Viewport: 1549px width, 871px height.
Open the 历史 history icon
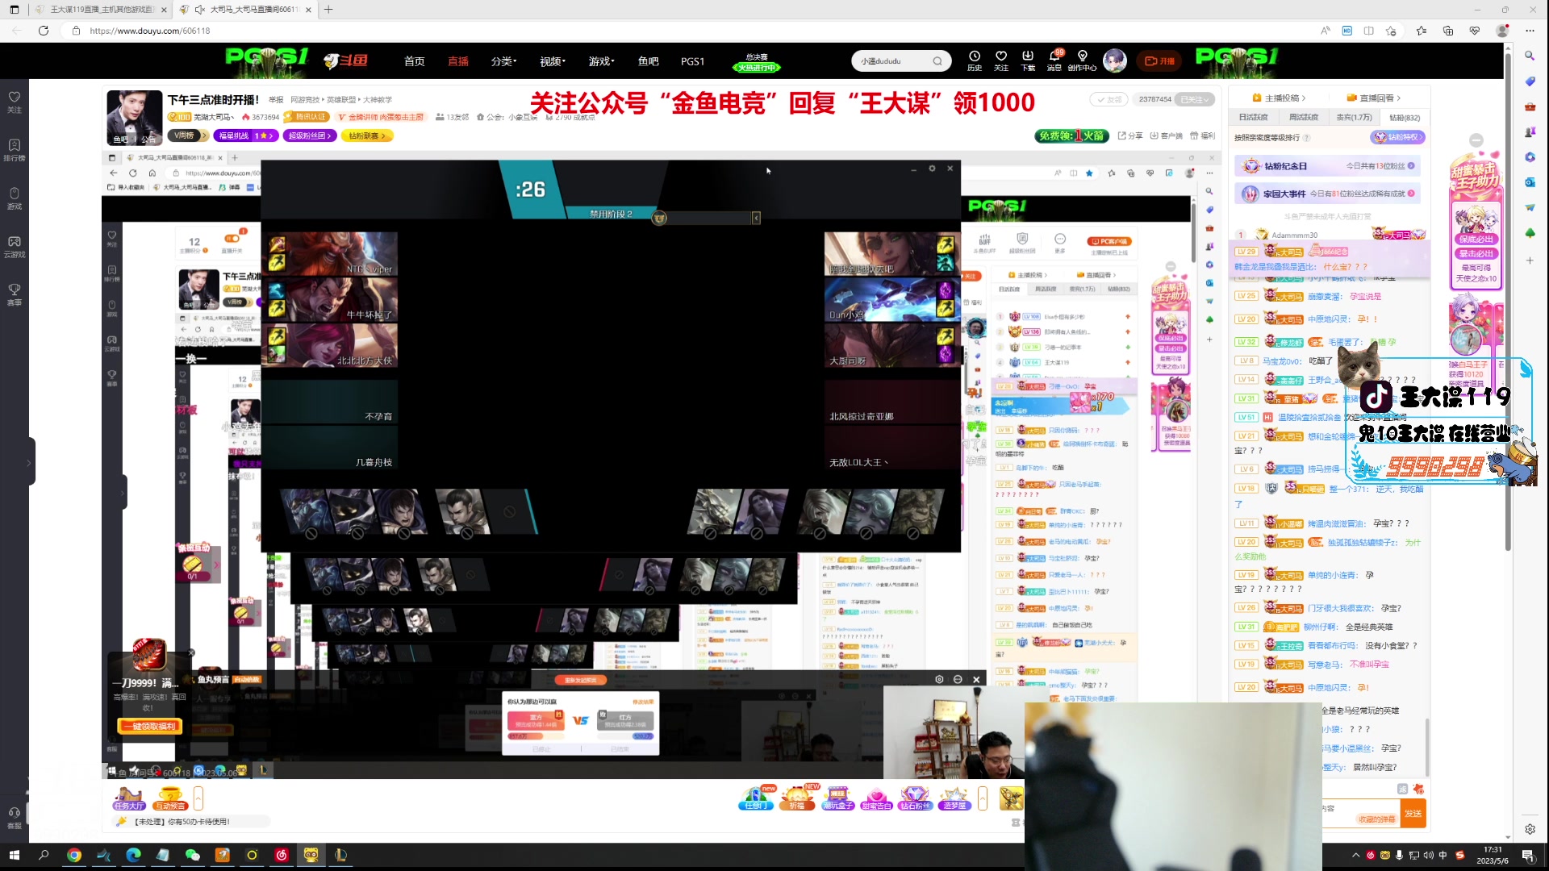[x=975, y=60]
